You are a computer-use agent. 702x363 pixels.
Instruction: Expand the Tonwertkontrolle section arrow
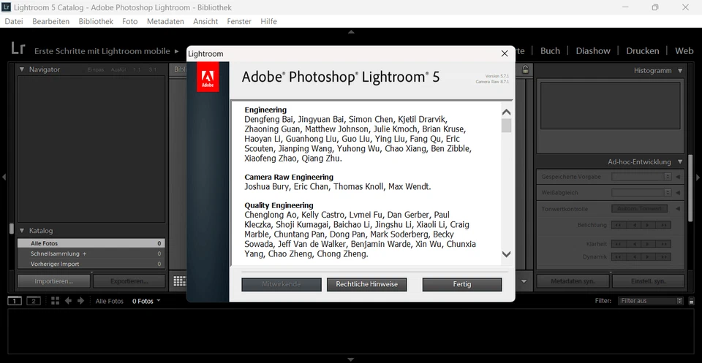pos(678,209)
